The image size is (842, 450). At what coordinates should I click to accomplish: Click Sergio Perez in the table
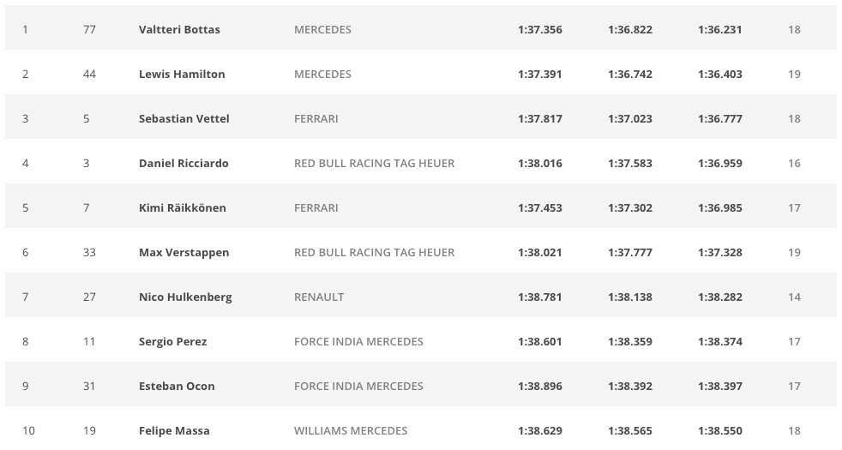[x=172, y=341]
